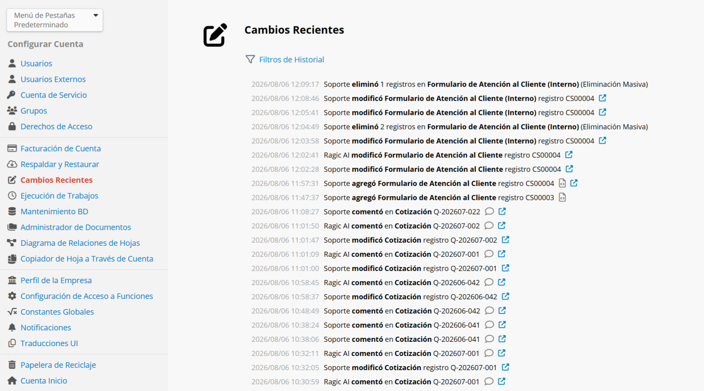Open external link for 10:32:05 Q-202607-001 entry

coord(505,367)
